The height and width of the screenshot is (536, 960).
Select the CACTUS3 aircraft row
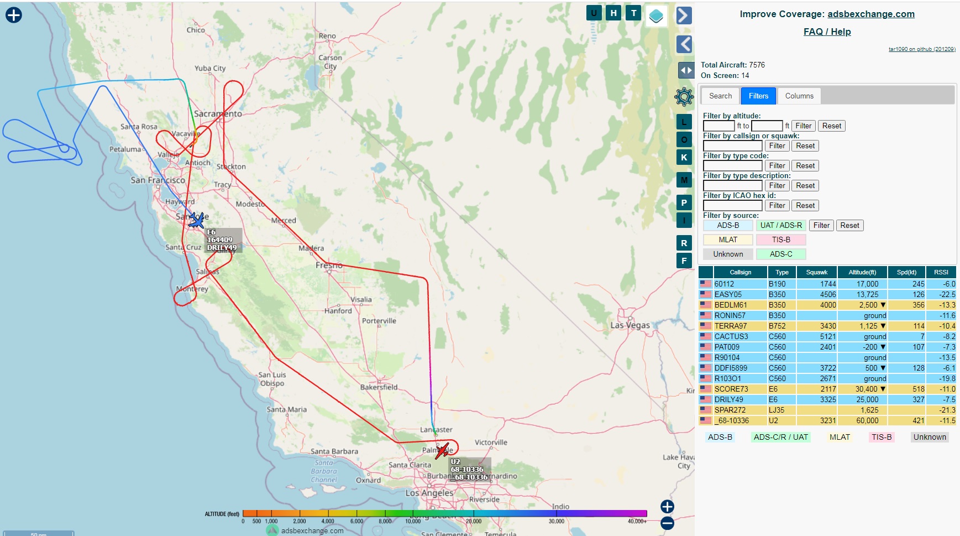point(827,336)
